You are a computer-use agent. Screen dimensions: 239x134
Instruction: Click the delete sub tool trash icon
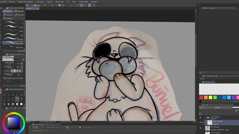(x=24, y=51)
